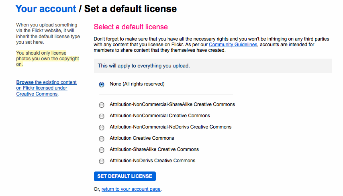Viewport: 343px width, 196px height.
Task: Select the Attribution Creative Commons radio button
Action: (x=102, y=139)
